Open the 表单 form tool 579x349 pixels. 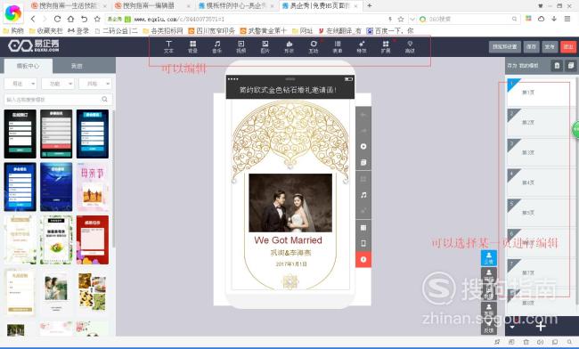coord(338,47)
